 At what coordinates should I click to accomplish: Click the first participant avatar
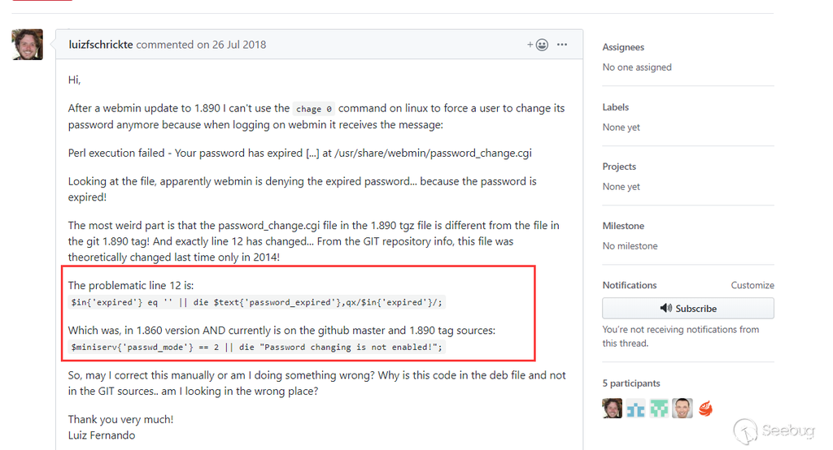coord(613,409)
